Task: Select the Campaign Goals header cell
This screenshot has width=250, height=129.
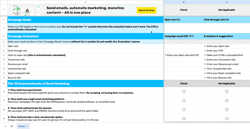Action: pos(85,20)
